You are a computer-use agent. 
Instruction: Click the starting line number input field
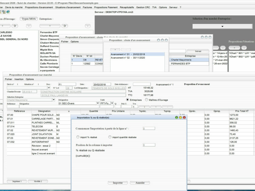tap(149, 128)
